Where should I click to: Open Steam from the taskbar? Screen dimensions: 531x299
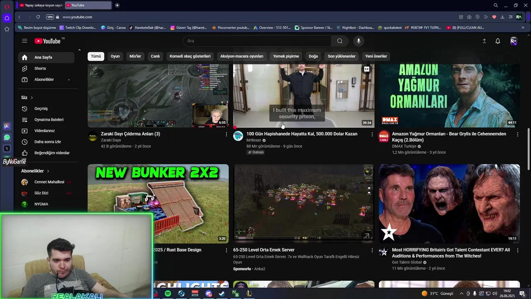pyautogui.click(x=222, y=294)
